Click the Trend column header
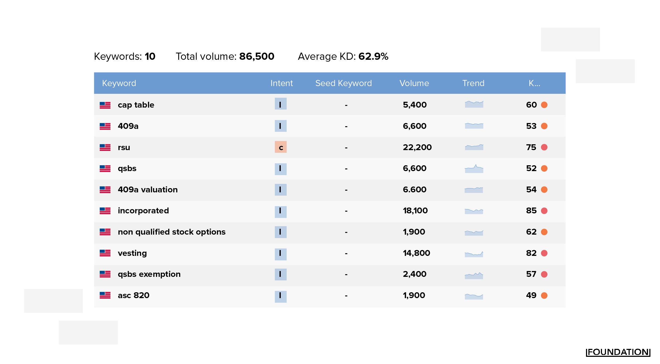Viewport: 660px width, 364px height. pos(473,83)
